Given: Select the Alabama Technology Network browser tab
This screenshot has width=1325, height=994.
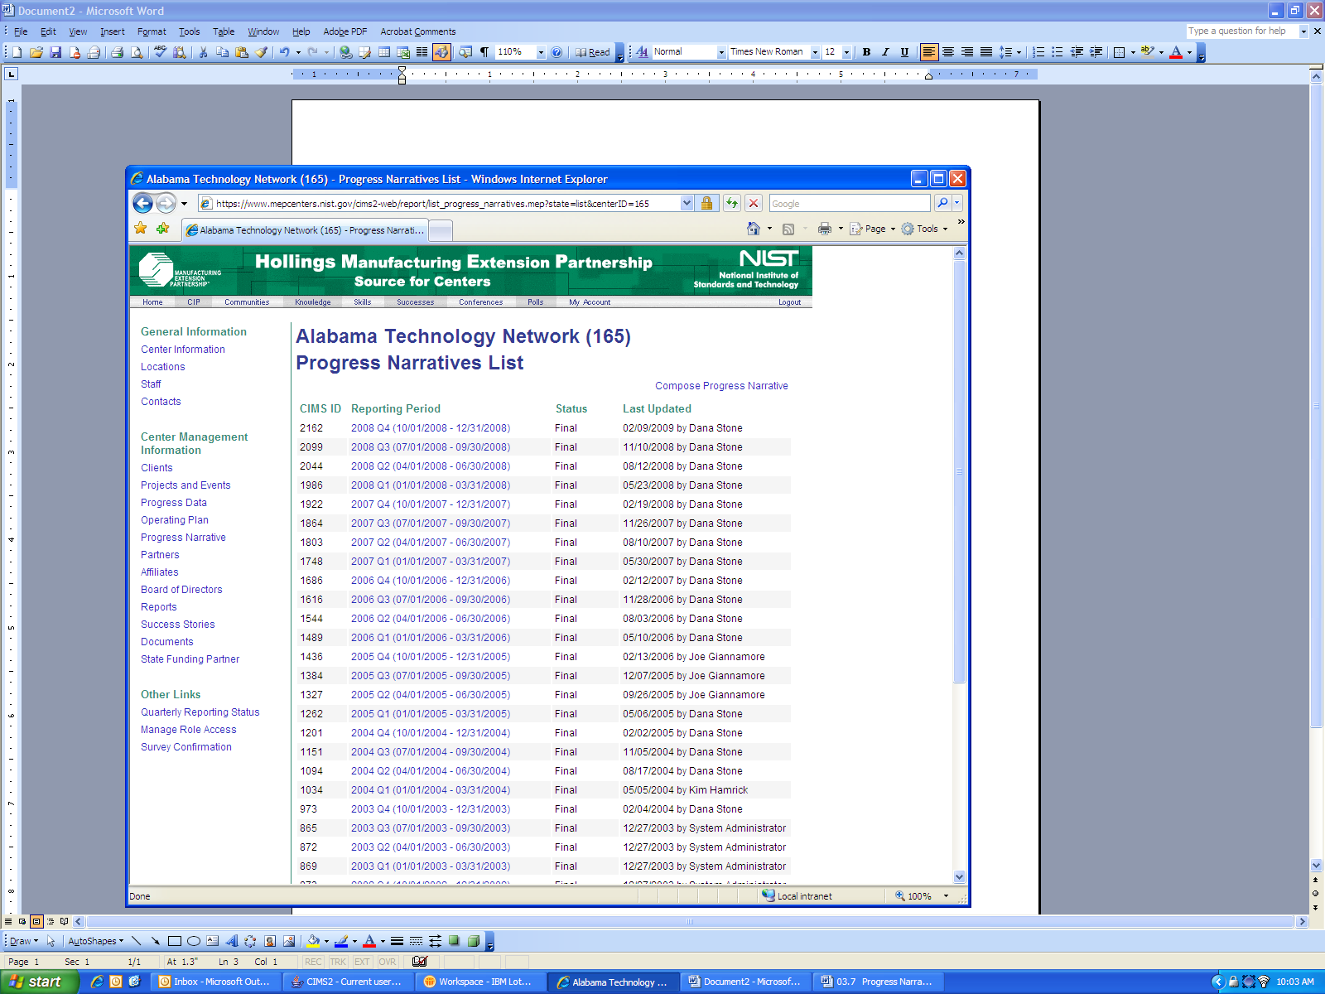Looking at the screenshot, I should pos(304,230).
